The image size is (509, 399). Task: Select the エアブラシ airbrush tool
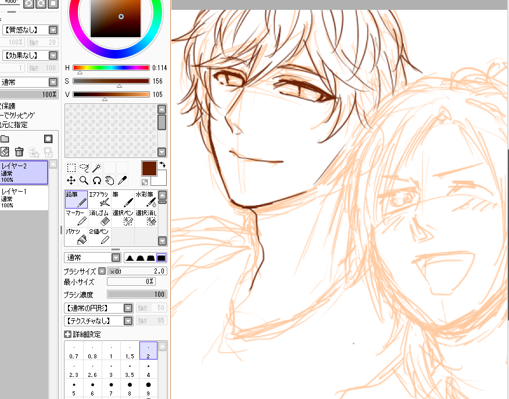pos(100,199)
